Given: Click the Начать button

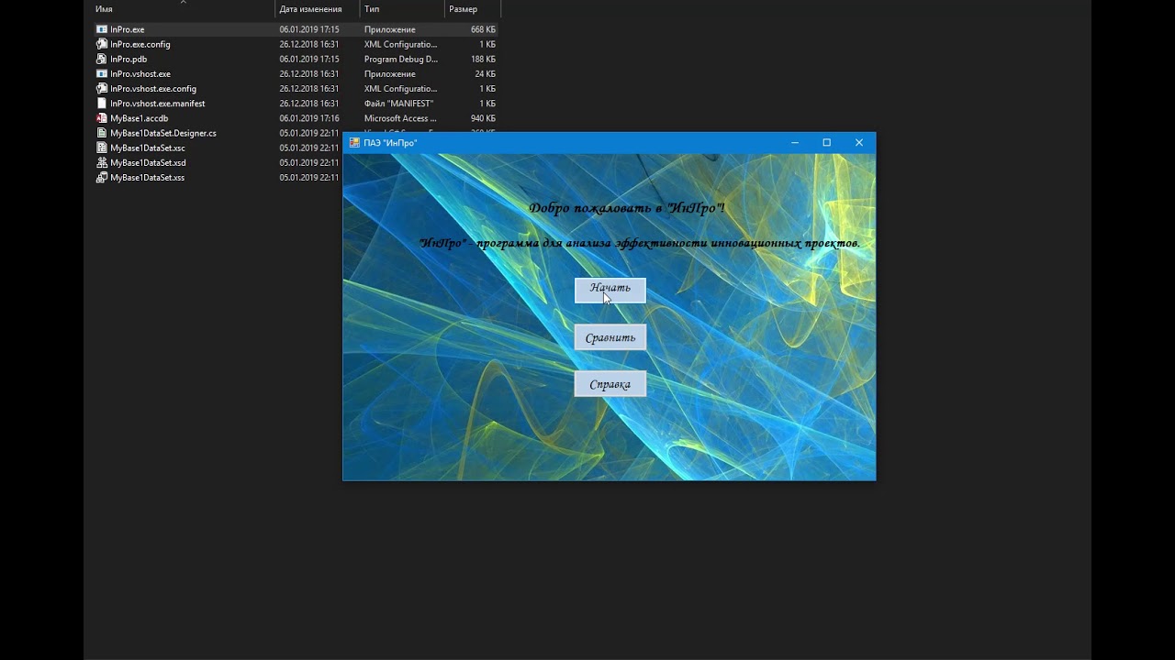Looking at the screenshot, I should [610, 291].
